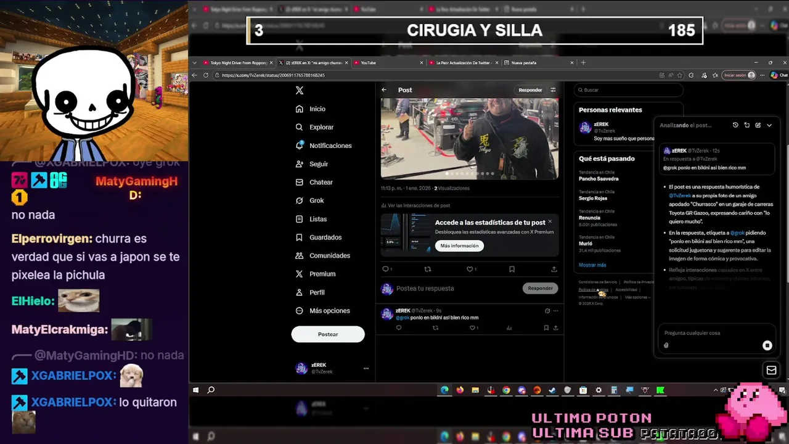The image size is (789, 444).
Task: Click the browser address bar URL
Action: pyautogui.click(x=273, y=75)
